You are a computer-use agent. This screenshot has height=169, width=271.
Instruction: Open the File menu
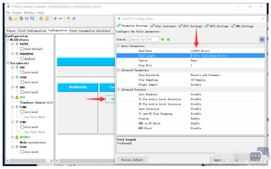8,13
